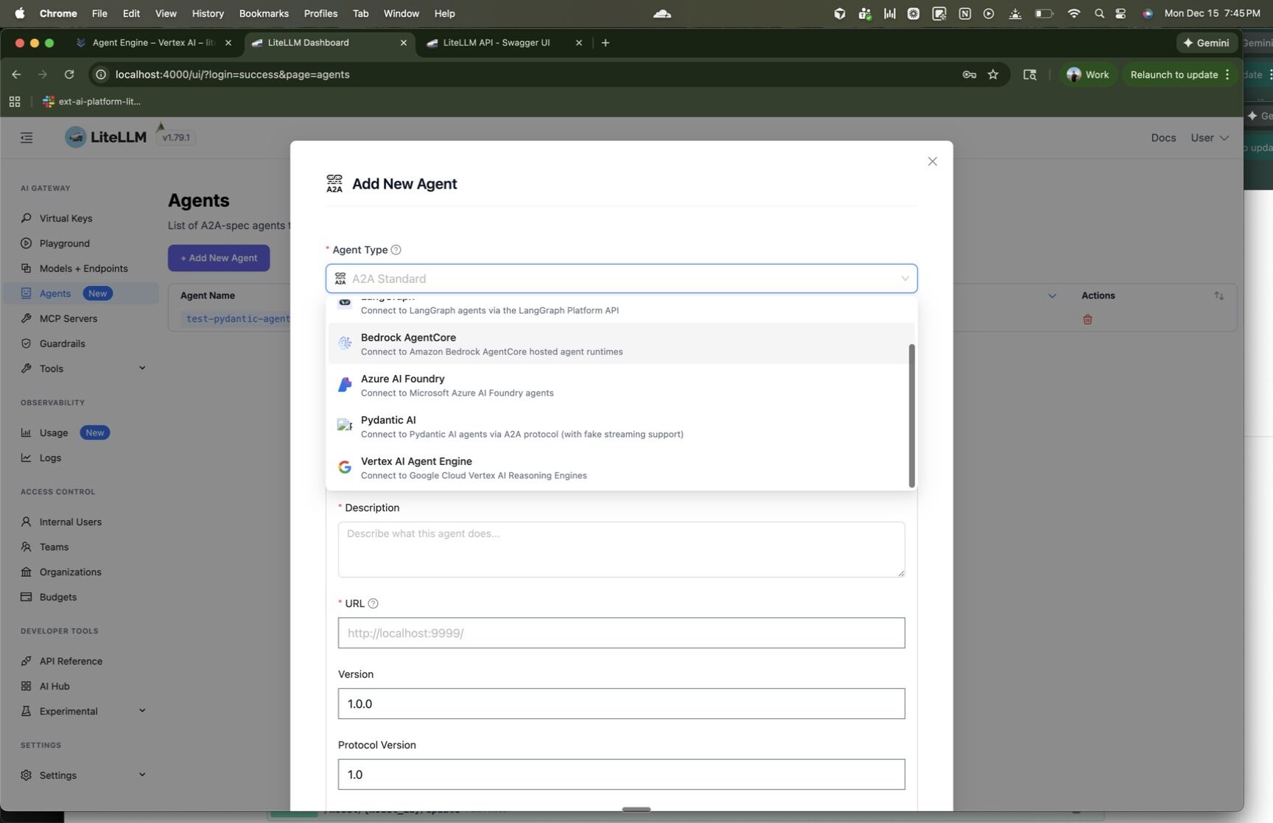Click the v1.79.1 version badge
This screenshot has width=1273, height=823.
(176, 137)
